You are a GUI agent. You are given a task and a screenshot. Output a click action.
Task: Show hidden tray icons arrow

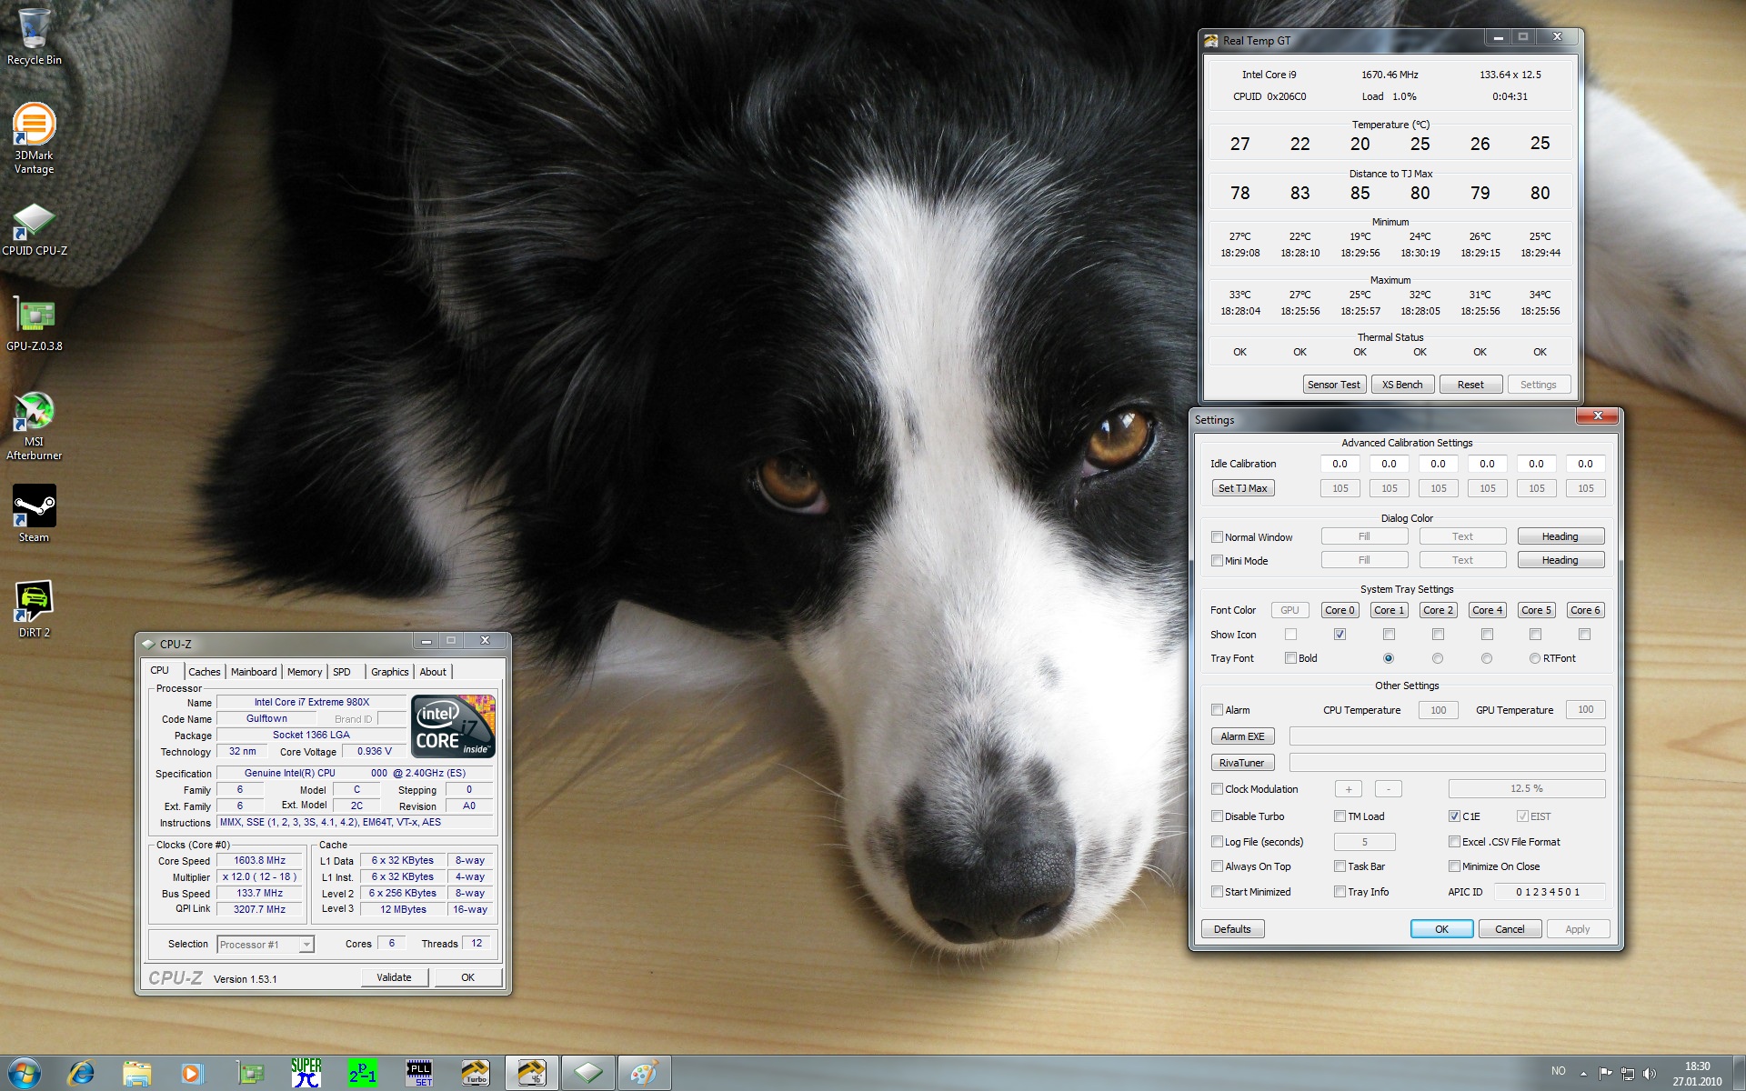(x=1583, y=1073)
